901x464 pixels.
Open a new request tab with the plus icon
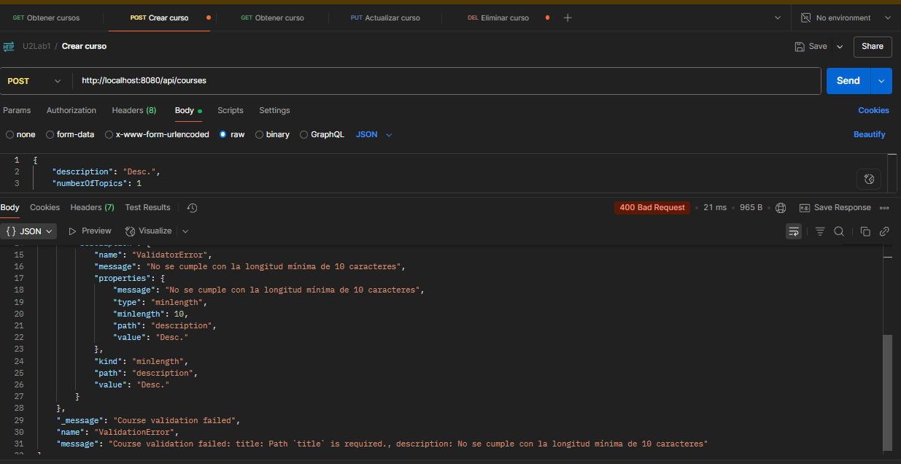pyautogui.click(x=568, y=18)
